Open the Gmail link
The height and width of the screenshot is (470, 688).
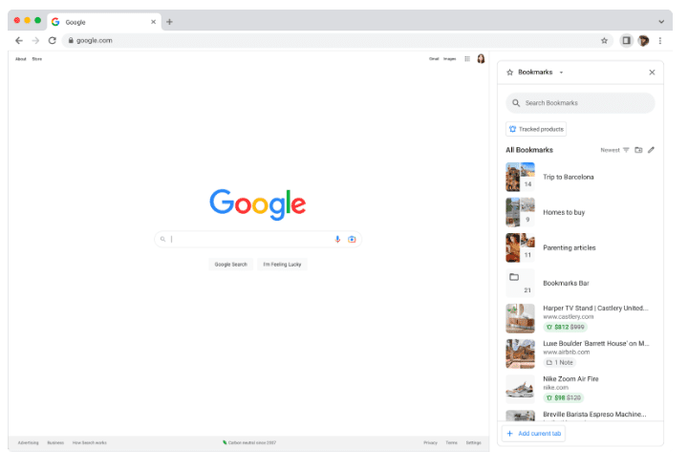tap(434, 59)
